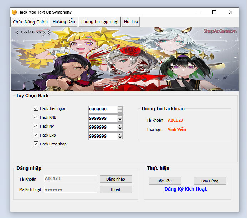This screenshot has width=247, height=219.
Task: Open the Hướng Dẫn tab
Action: point(64,22)
